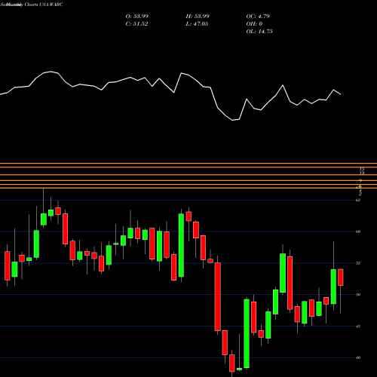Viewport: 377px width, 377px height.
Task: Click the white indicator line's final point
Action: pyautogui.click(x=341, y=94)
